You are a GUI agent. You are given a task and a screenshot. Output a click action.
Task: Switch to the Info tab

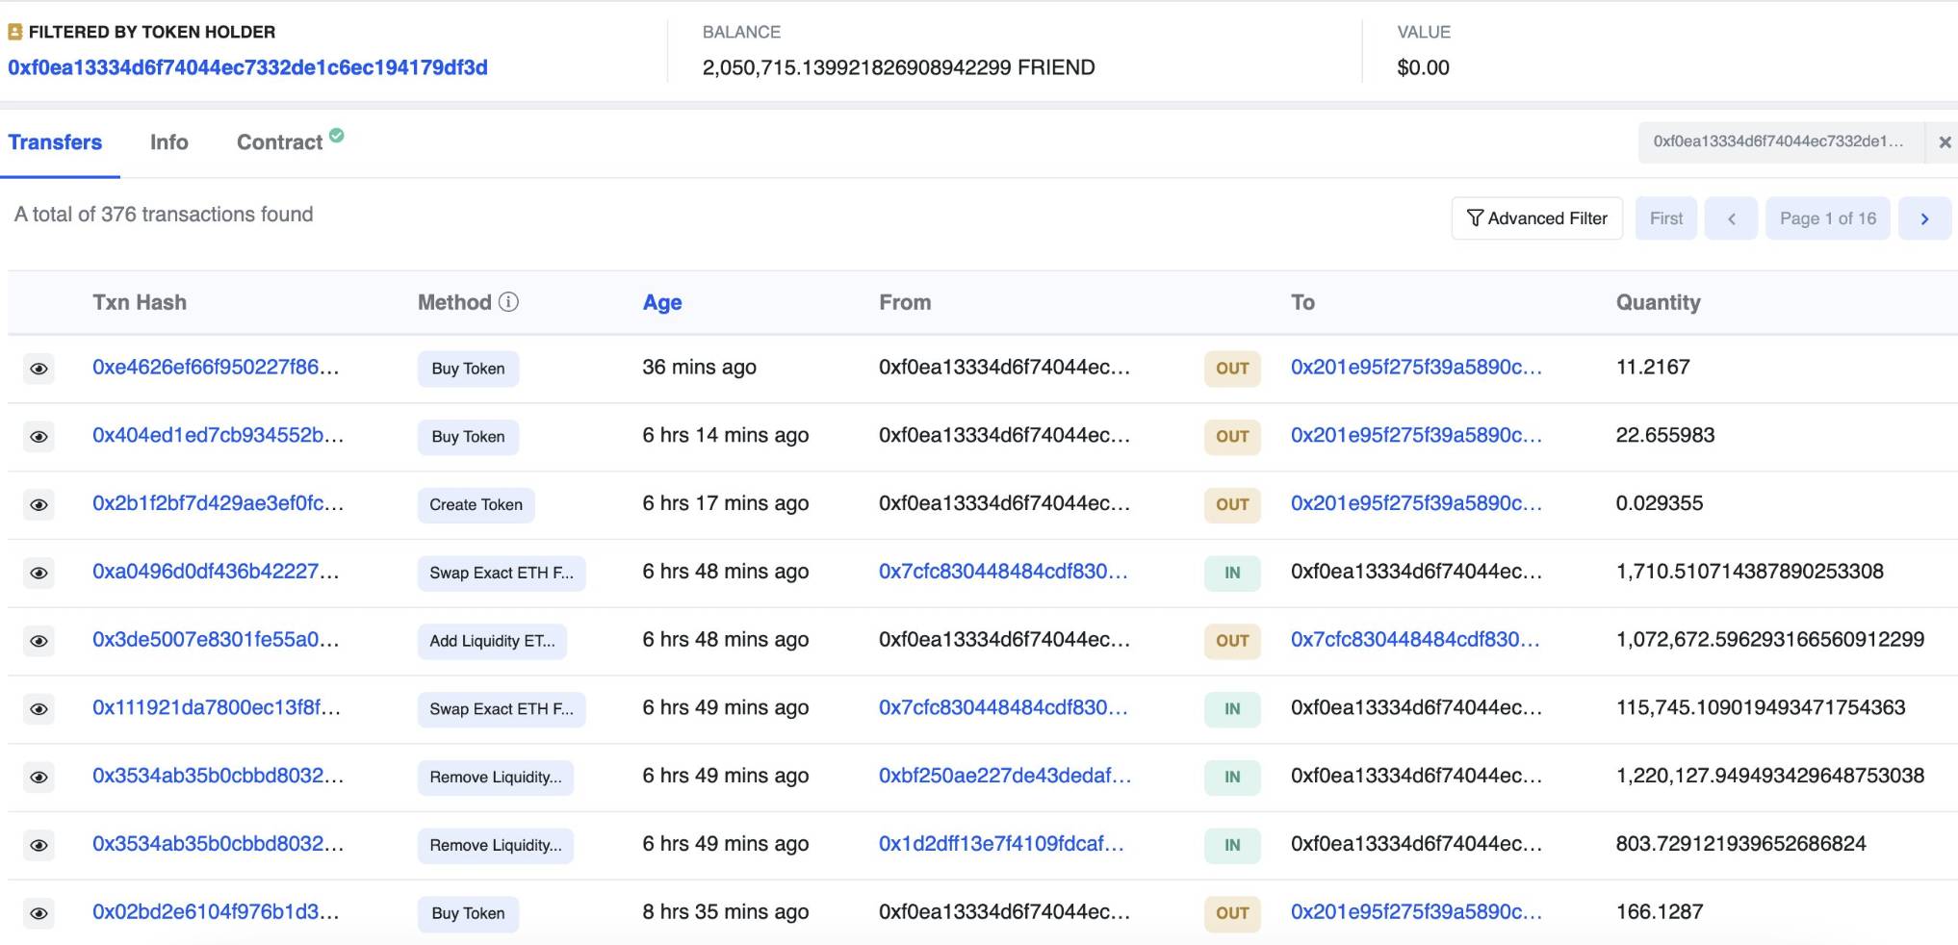click(168, 142)
